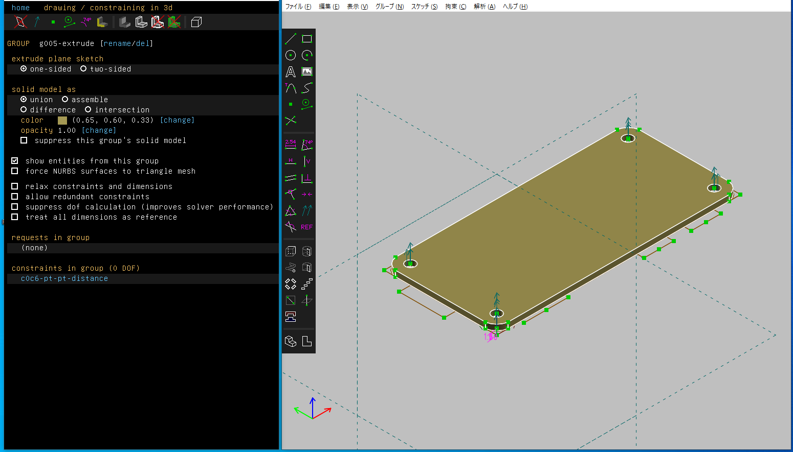Check relax constraints and dimensions
Viewport: 793px width, 452px height.
pyautogui.click(x=15, y=186)
